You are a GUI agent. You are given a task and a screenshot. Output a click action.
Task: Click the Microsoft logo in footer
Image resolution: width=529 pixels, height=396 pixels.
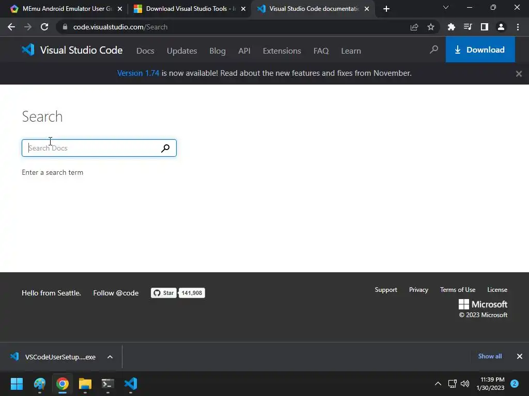[x=483, y=304]
